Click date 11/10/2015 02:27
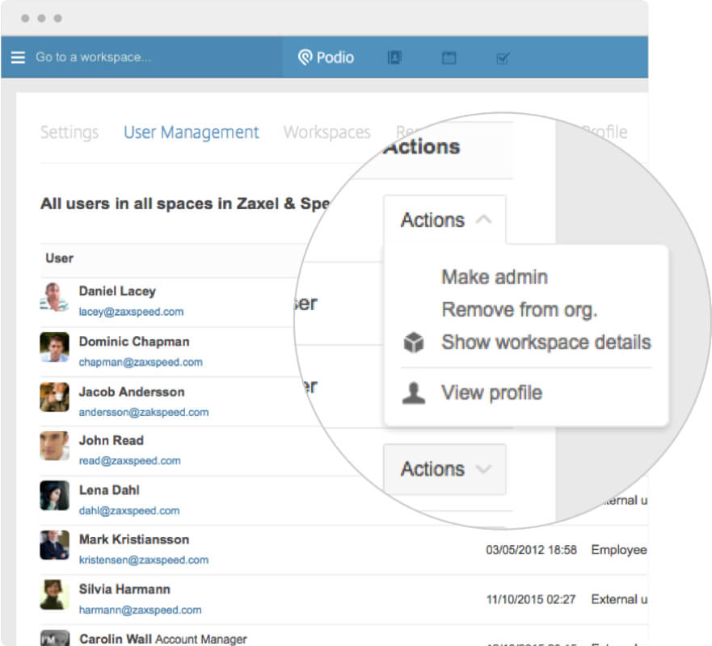This screenshot has width=712, height=646. click(x=531, y=599)
